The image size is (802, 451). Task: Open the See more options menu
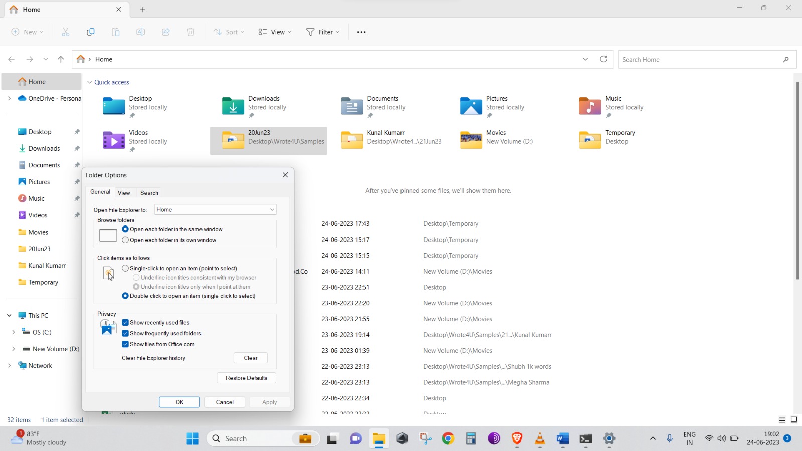[x=361, y=32]
